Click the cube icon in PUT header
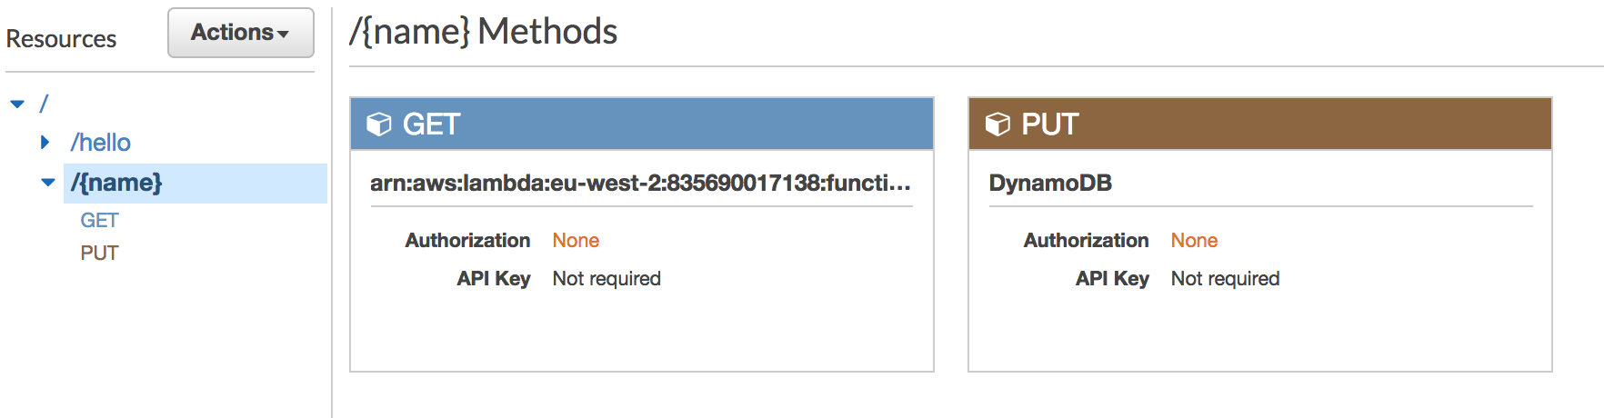Viewport: 1604px width, 418px height. click(x=997, y=124)
